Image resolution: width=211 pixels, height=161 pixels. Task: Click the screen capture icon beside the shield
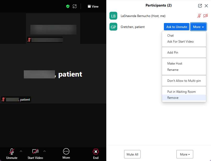[75, 6]
